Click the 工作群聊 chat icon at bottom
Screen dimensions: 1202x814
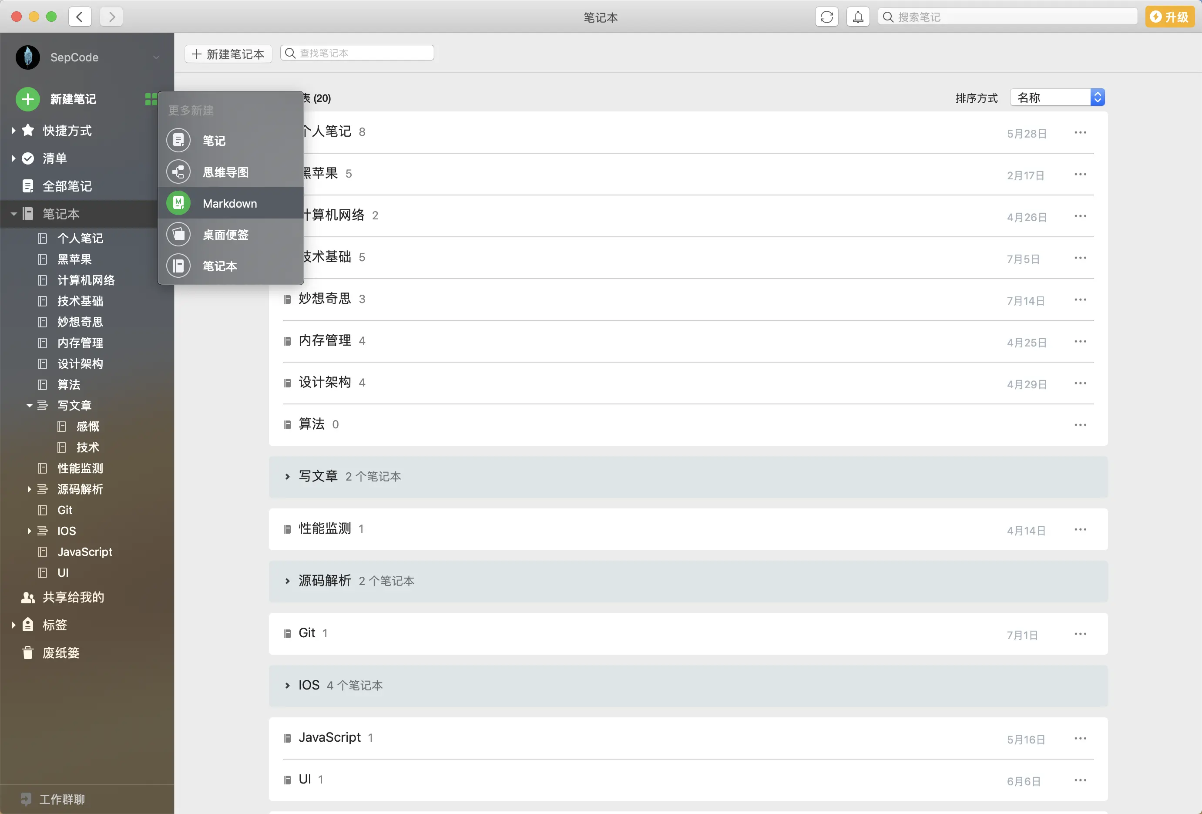coord(26,799)
